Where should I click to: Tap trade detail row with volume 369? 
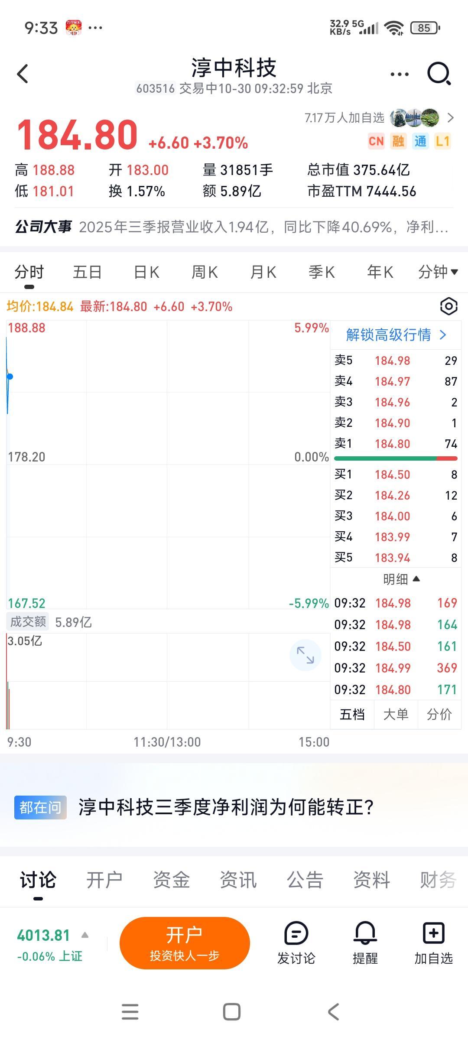point(396,668)
